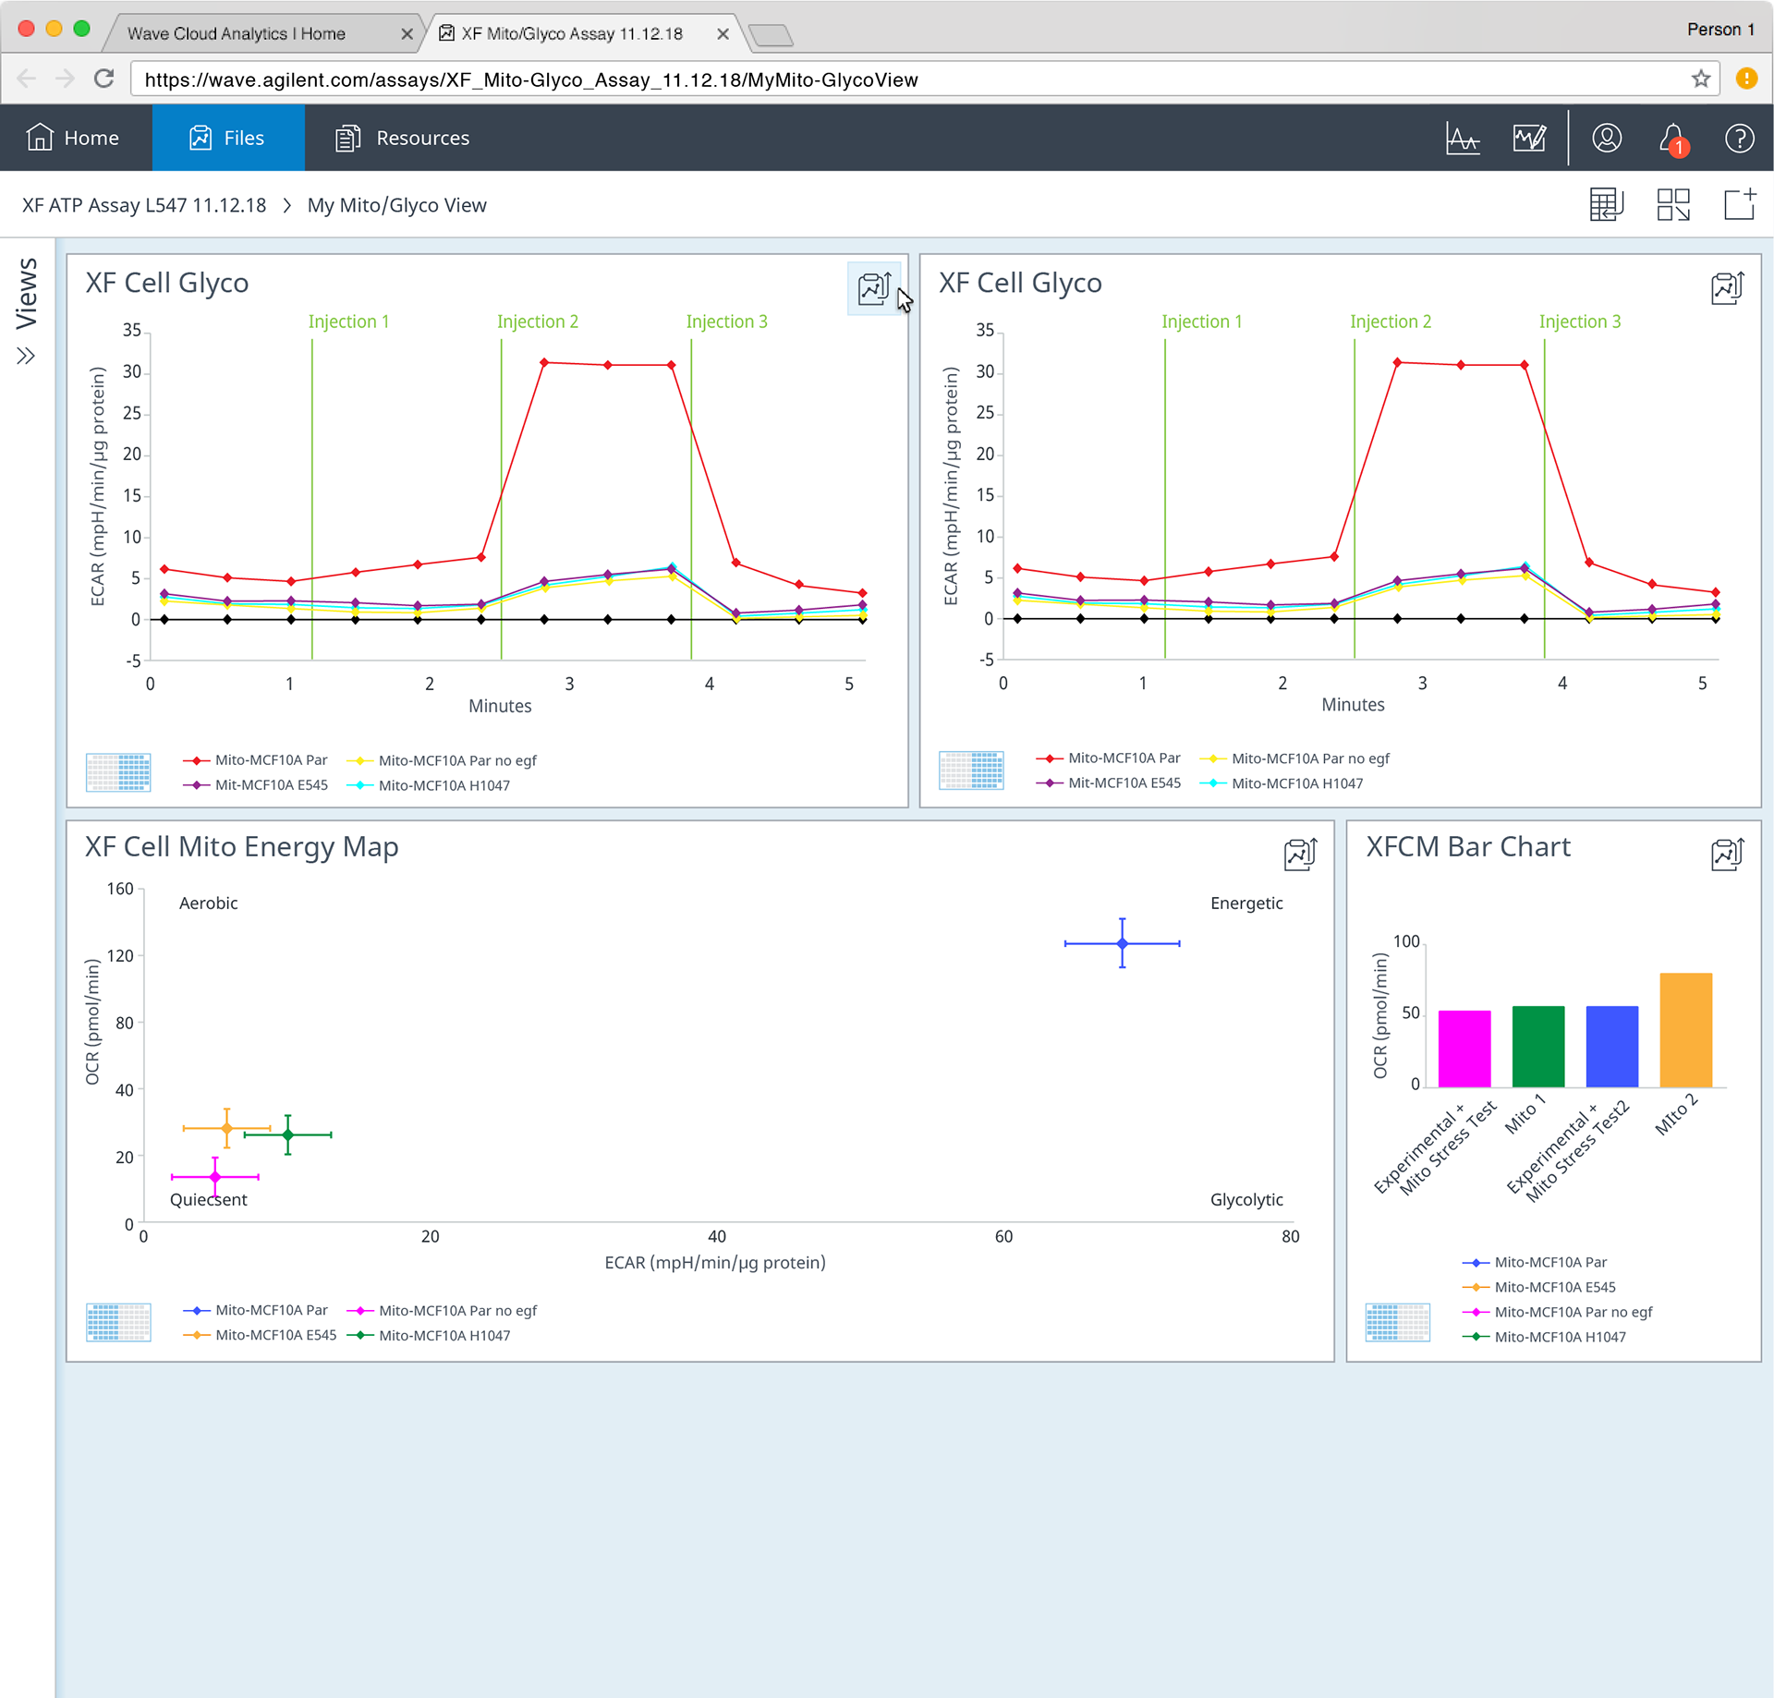
Task: Click My Mito/Glyco View breadcrumb
Action: pos(397,205)
